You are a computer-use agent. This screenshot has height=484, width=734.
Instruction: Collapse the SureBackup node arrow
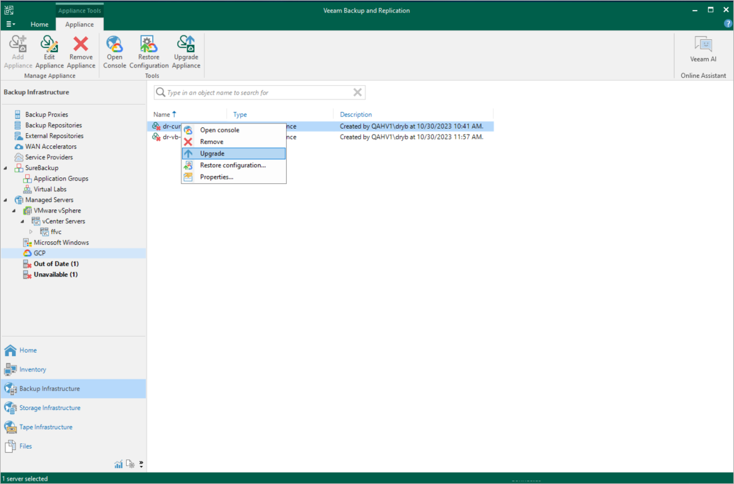5,168
